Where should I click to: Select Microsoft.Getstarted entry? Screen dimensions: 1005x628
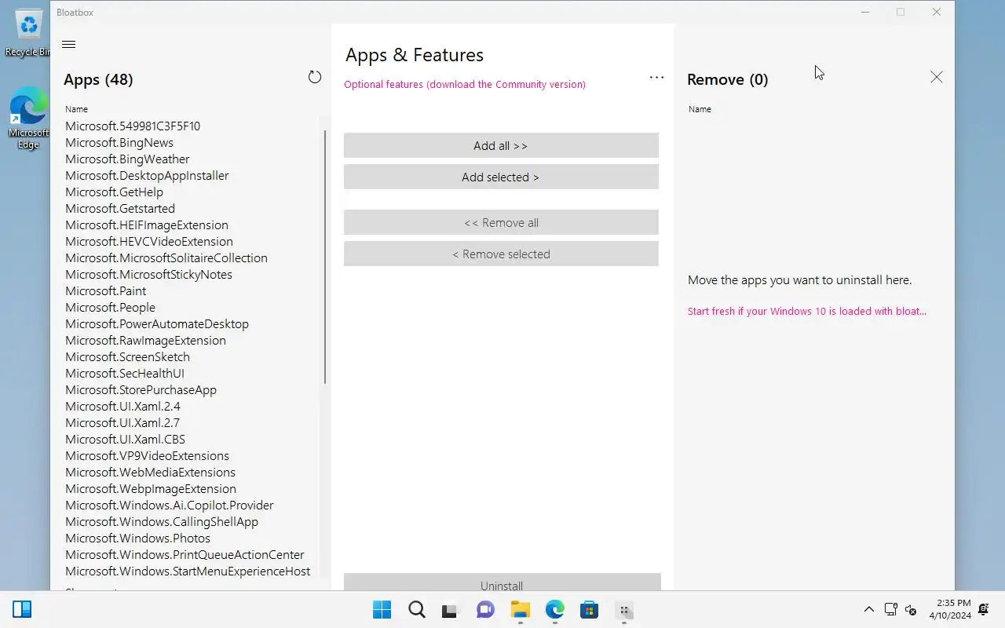pyautogui.click(x=120, y=208)
